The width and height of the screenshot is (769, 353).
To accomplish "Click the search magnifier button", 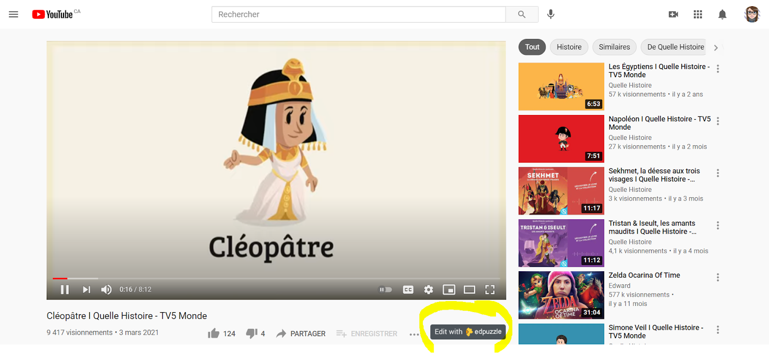I will [521, 14].
